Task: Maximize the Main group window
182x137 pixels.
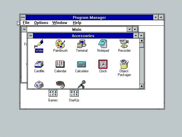Action: tap(135, 29)
